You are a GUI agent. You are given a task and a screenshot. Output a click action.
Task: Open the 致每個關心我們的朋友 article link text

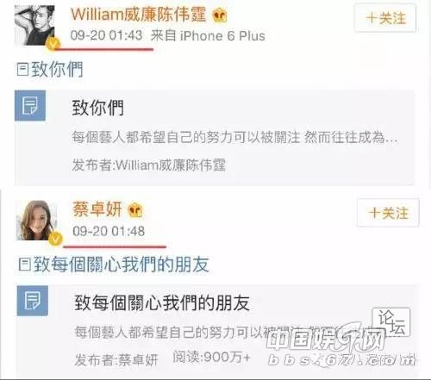coord(122,265)
